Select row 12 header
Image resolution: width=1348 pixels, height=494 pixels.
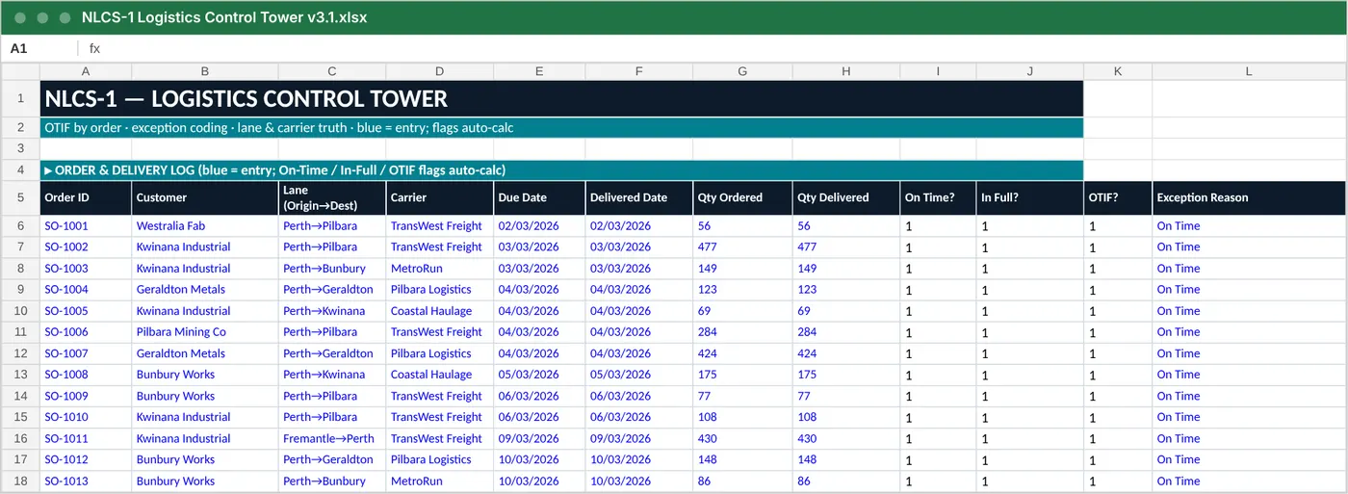(x=20, y=353)
